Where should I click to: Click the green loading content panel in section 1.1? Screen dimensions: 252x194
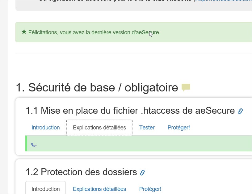point(139,143)
